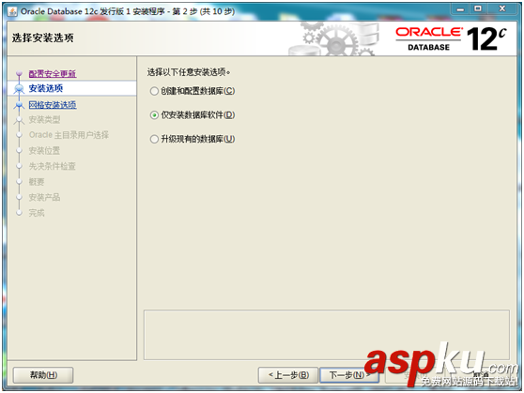Click the 帮助(H) button
The height and width of the screenshot is (393, 524).
43,375
